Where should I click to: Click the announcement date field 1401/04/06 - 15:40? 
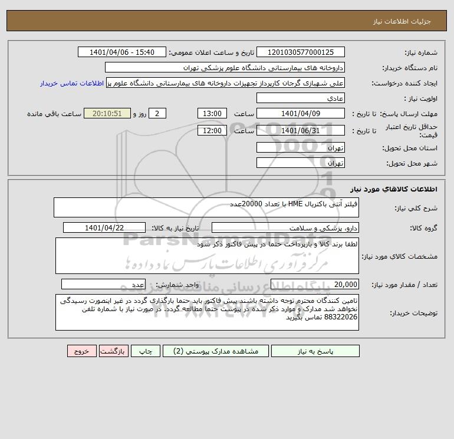click(x=122, y=52)
